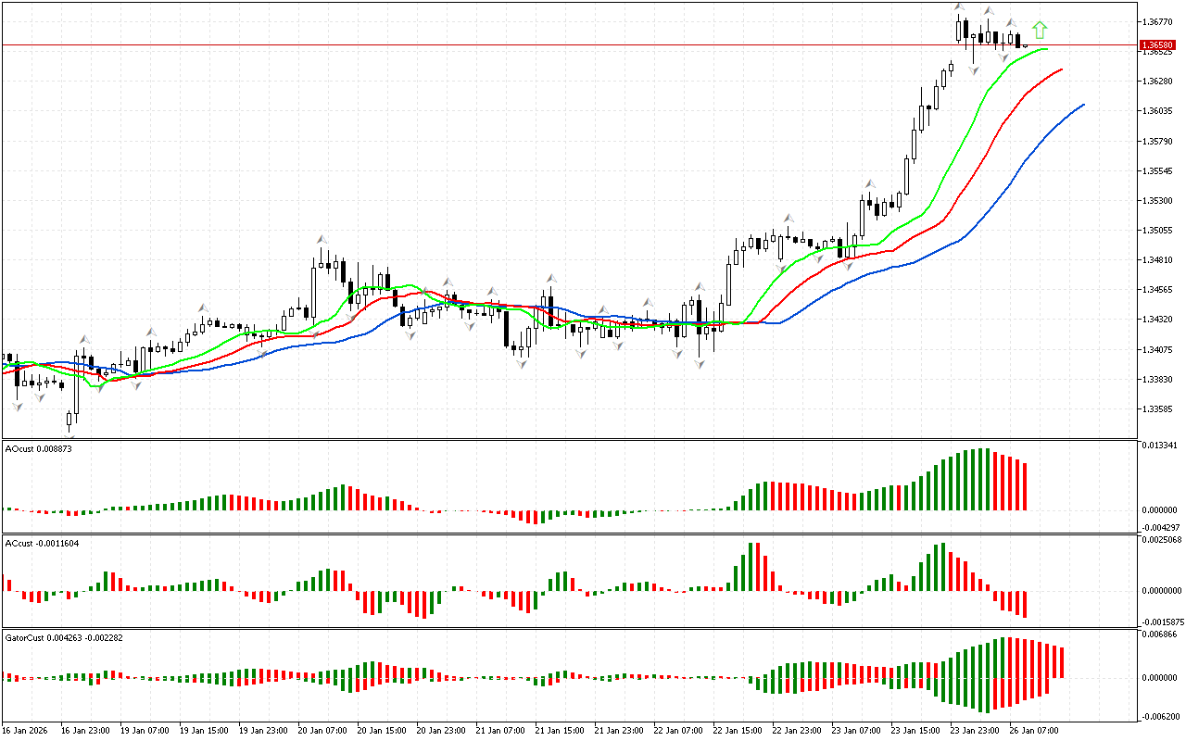Click the ACcust indicator label
1186x741 pixels.
pyautogui.click(x=41, y=543)
